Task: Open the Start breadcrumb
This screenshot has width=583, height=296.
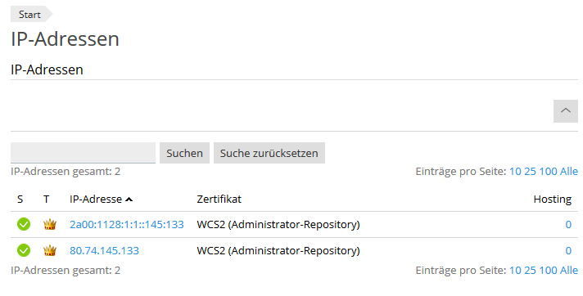Action: pyautogui.click(x=29, y=15)
